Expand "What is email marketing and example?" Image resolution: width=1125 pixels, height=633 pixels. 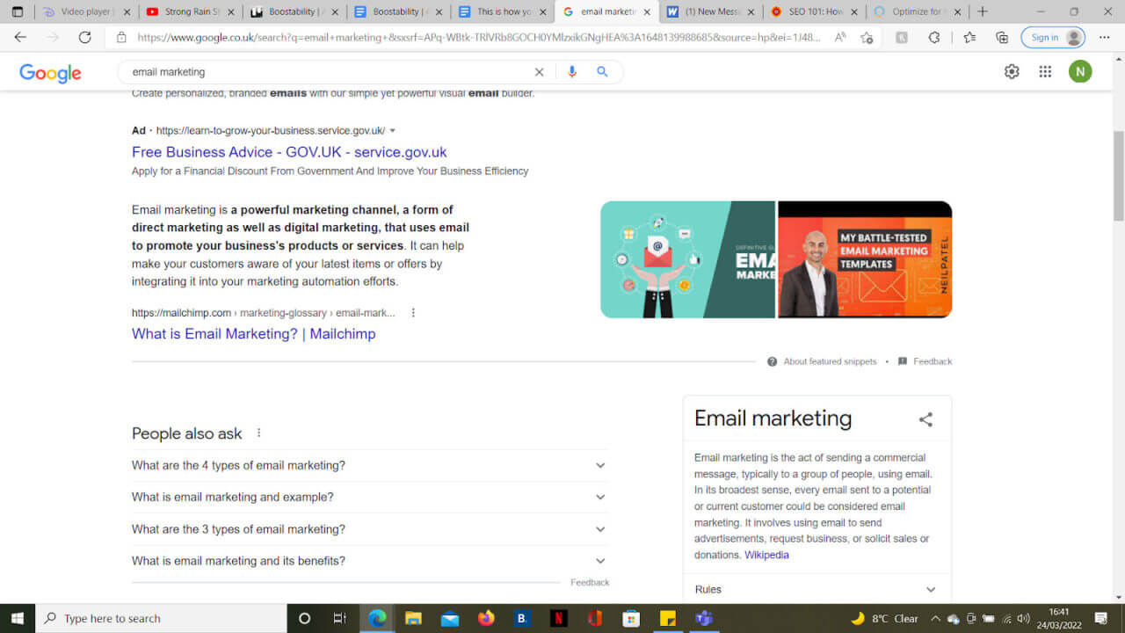pyautogui.click(x=370, y=498)
